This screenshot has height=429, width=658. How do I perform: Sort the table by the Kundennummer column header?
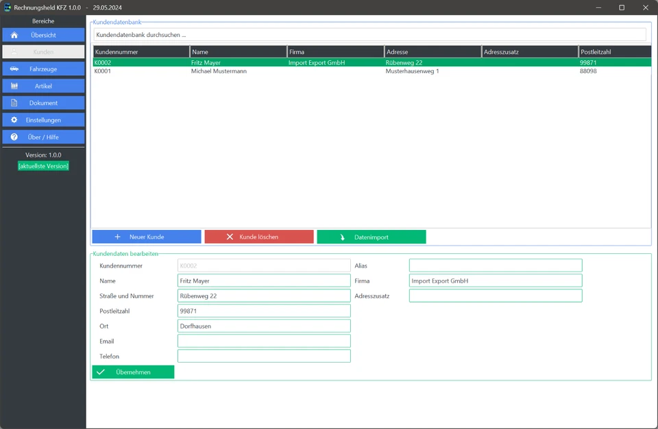141,52
